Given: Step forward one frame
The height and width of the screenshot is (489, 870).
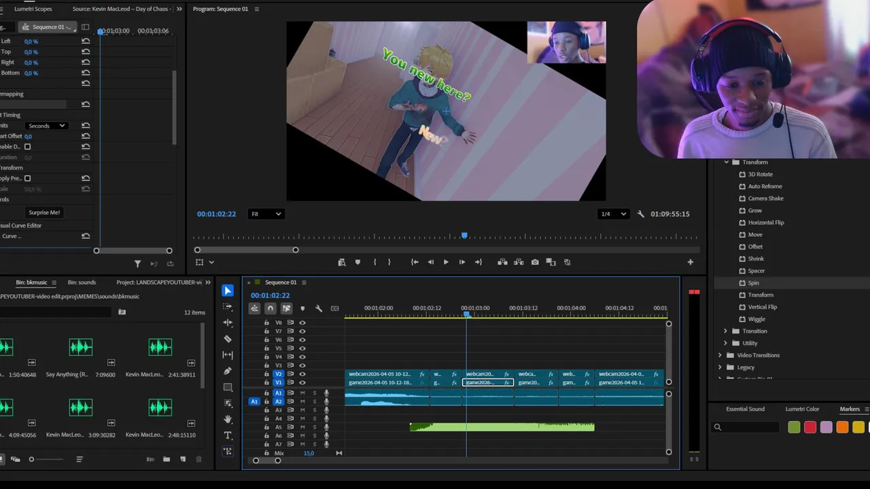Looking at the screenshot, I should tap(462, 262).
